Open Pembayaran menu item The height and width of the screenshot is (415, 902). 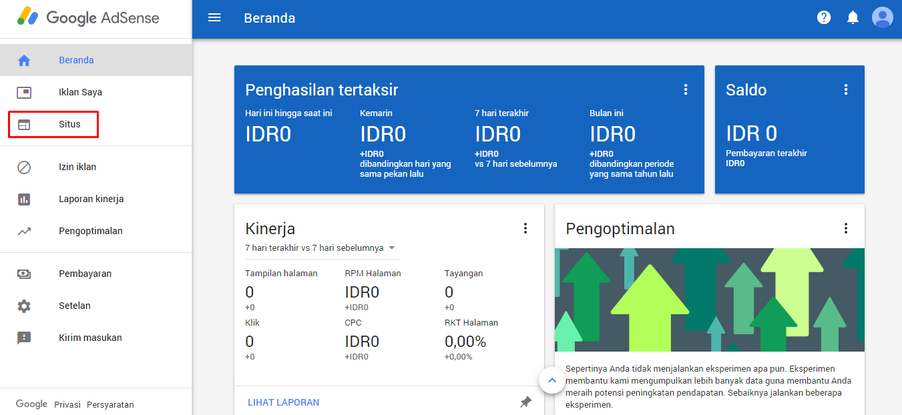click(95, 274)
